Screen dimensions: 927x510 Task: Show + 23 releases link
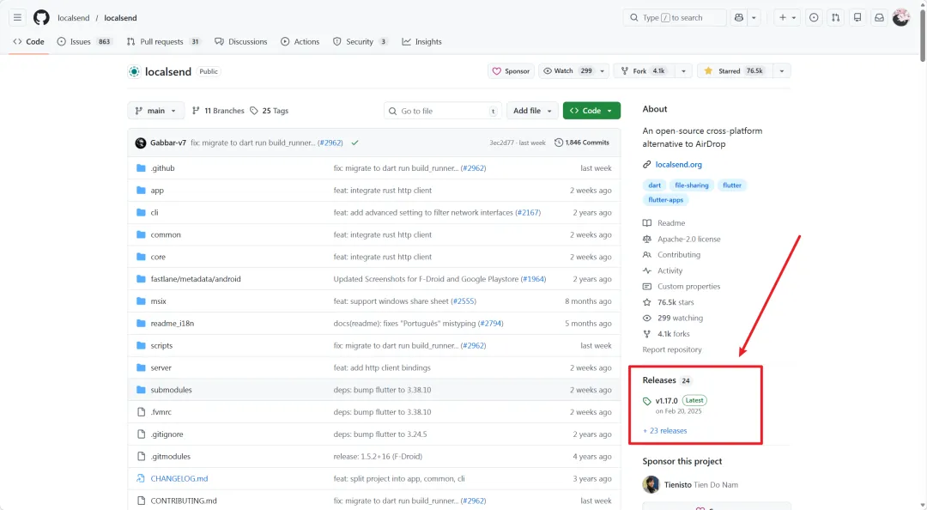point(665,431)
